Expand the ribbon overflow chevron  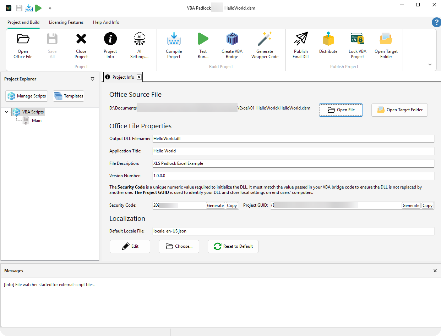click(x=430, y=65)
